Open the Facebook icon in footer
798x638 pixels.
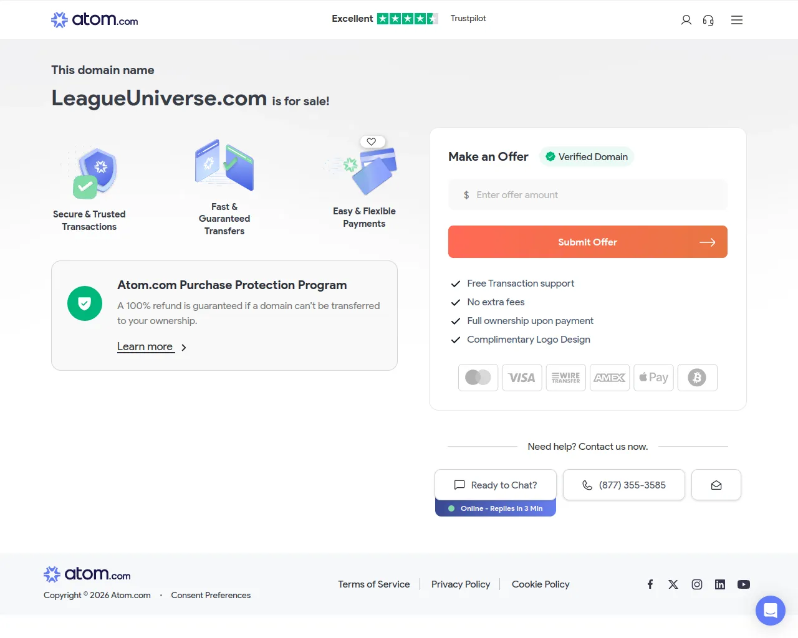point(650,584)
